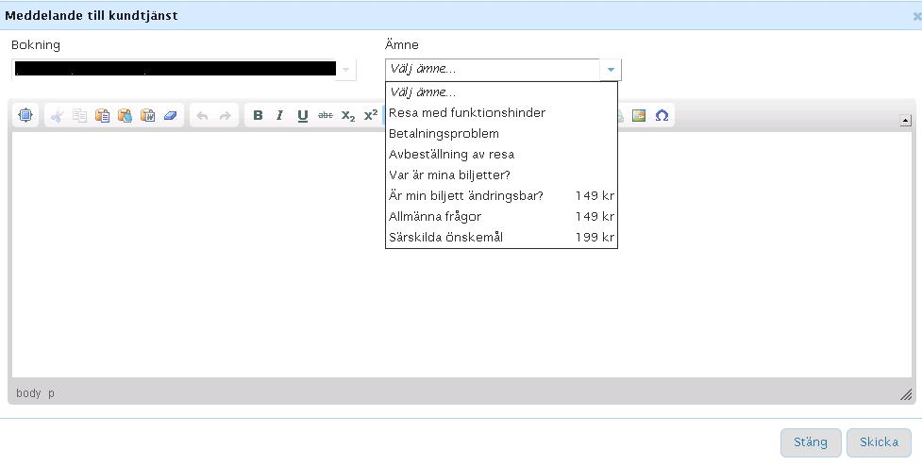
Task: Toggle bold formatting
Action: 258,115
